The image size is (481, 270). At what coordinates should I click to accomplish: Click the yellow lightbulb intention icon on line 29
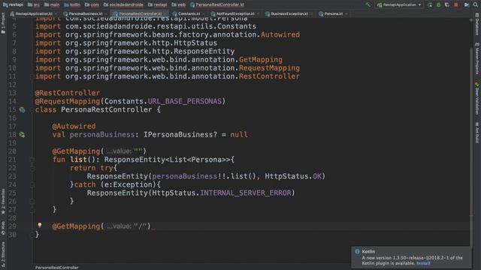[x=40, y=225]
